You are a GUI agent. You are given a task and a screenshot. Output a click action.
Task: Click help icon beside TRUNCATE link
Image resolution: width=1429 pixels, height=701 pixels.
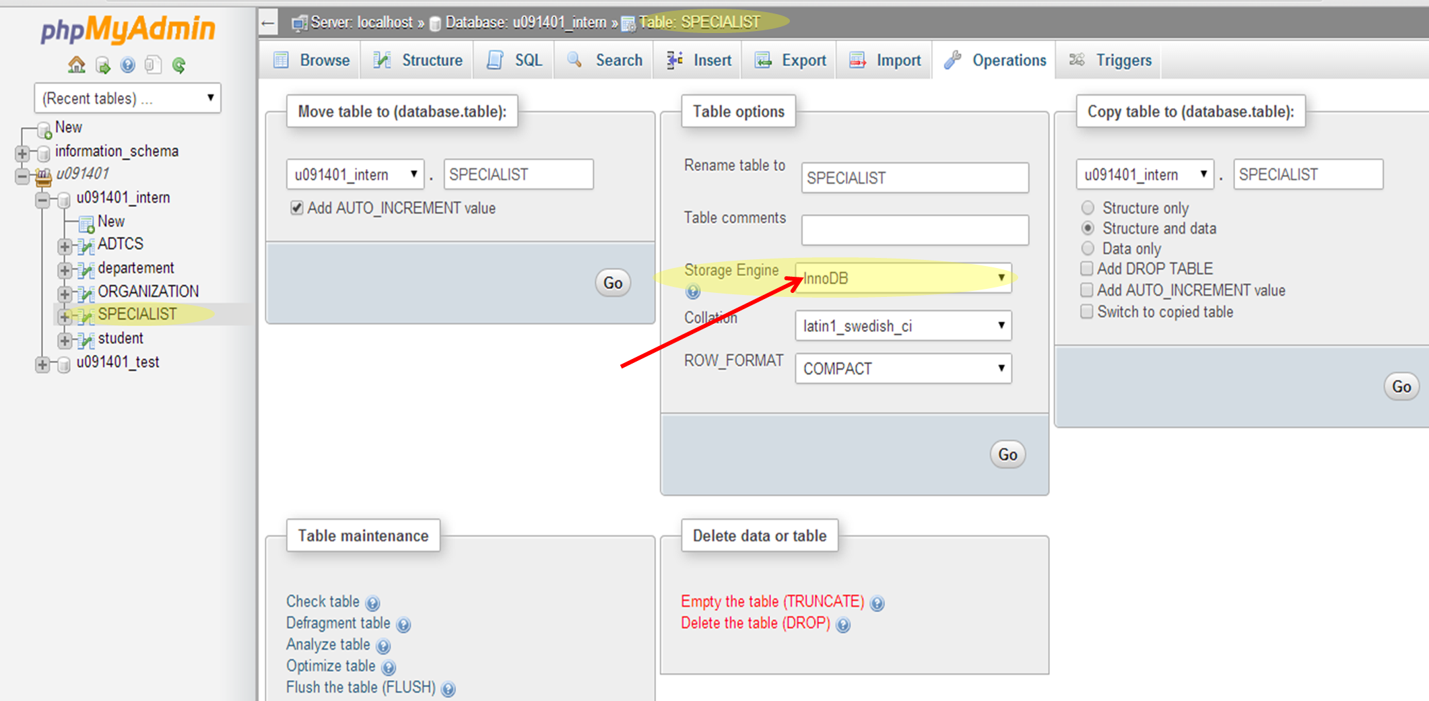point(877,603)
